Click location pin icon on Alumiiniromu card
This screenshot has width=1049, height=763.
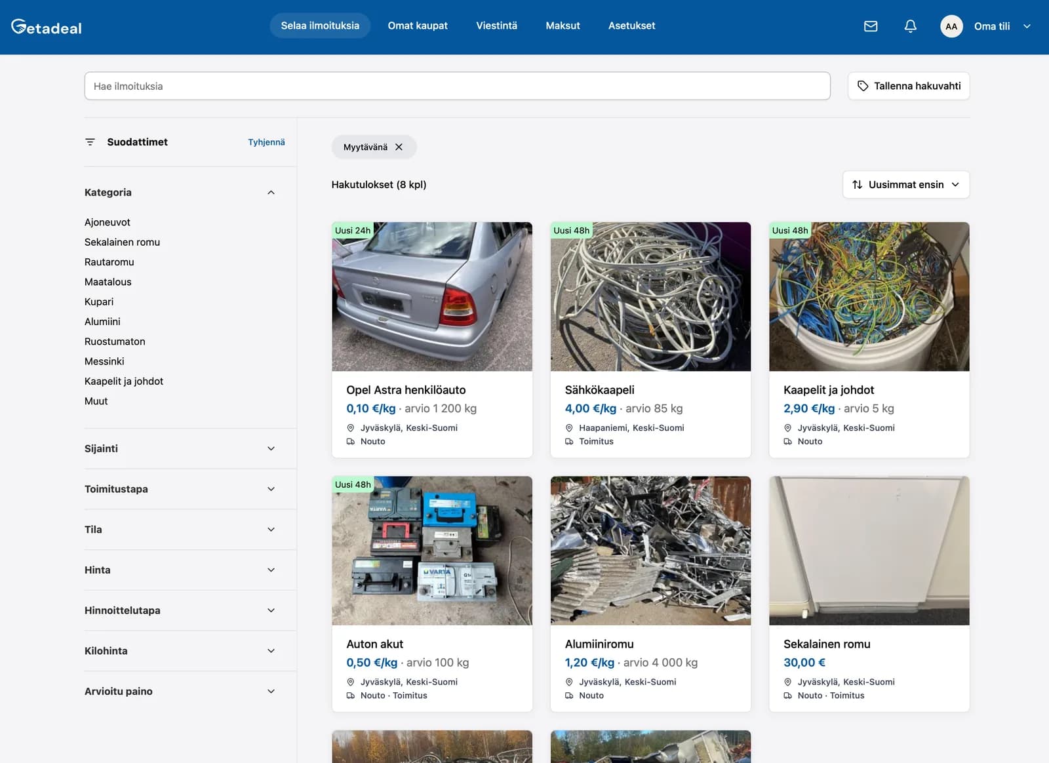[x=569, y=682]
